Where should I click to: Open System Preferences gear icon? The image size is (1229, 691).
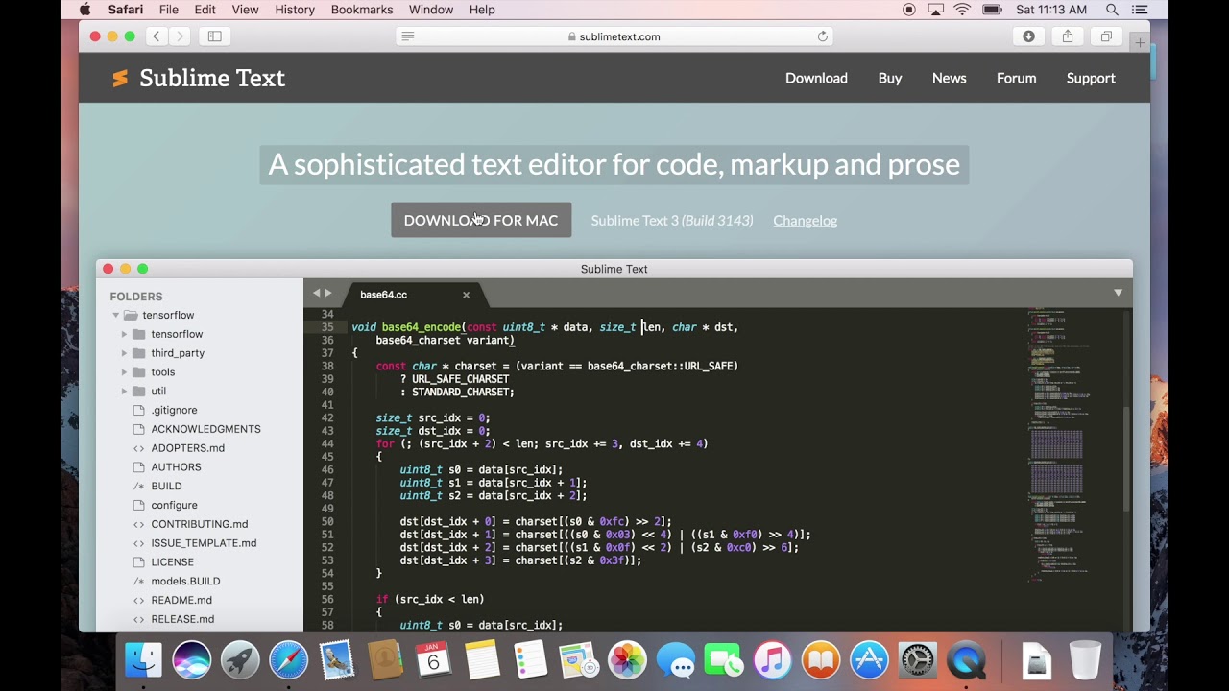[917, 660]
